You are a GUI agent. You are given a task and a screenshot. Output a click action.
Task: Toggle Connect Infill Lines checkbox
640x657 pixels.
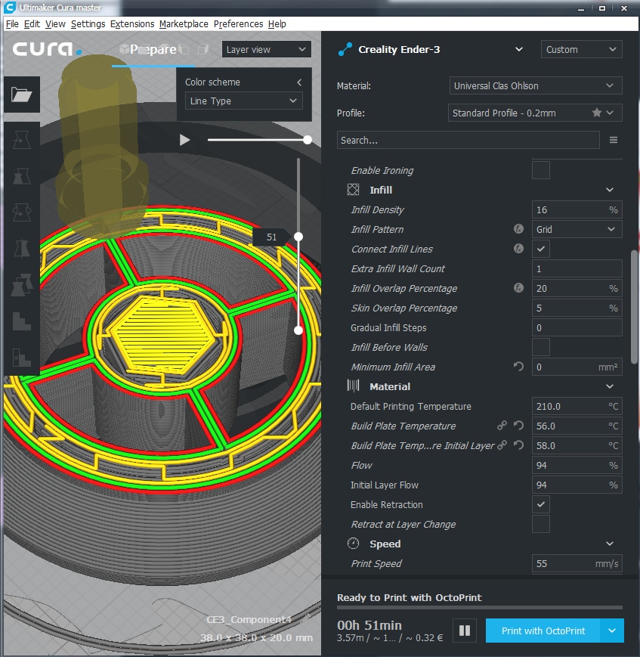coord(541,249)
